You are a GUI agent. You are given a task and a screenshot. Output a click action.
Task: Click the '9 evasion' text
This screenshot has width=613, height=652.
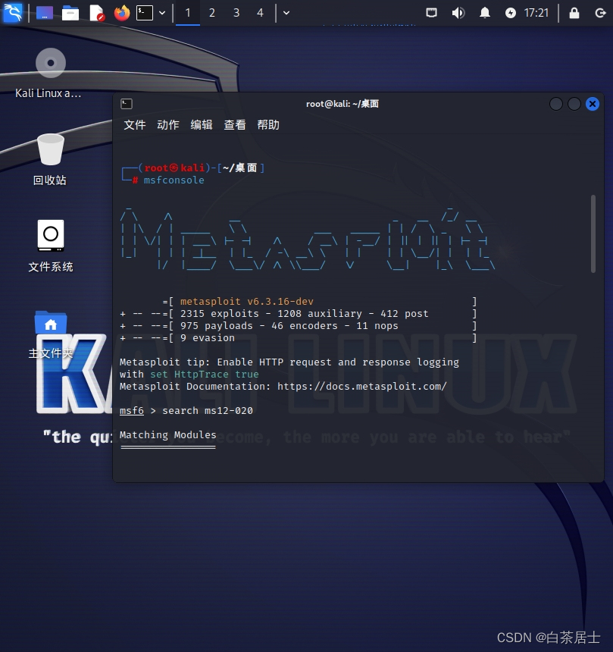pos(208,337)
